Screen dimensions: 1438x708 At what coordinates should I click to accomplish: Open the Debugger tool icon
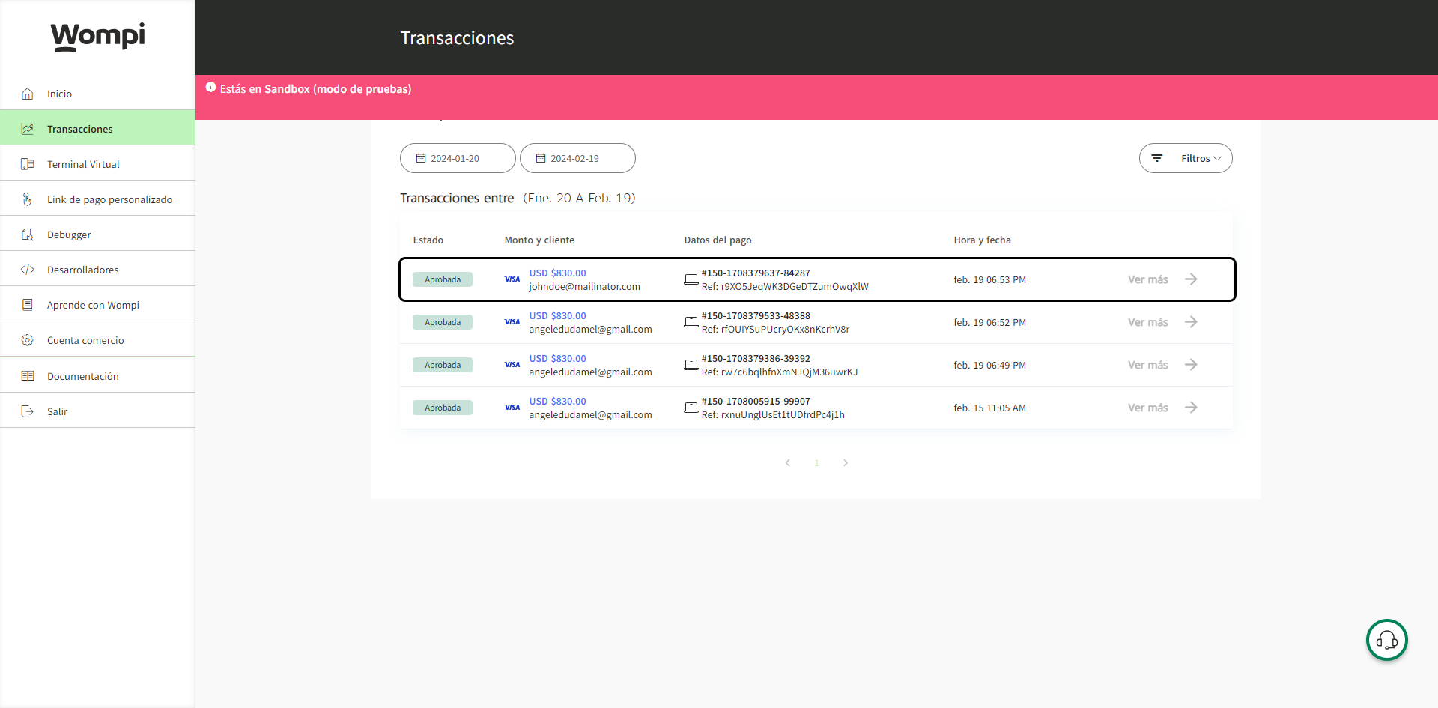pyautogui.click(x=28, y=234)
